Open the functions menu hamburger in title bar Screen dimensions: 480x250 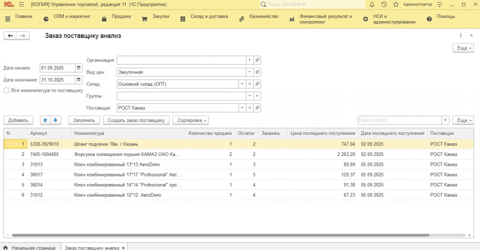[22, 5]
